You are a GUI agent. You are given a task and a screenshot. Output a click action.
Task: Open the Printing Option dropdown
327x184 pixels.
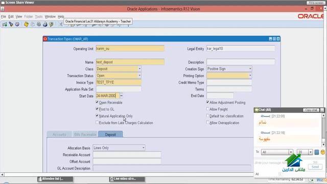(250, 76)
